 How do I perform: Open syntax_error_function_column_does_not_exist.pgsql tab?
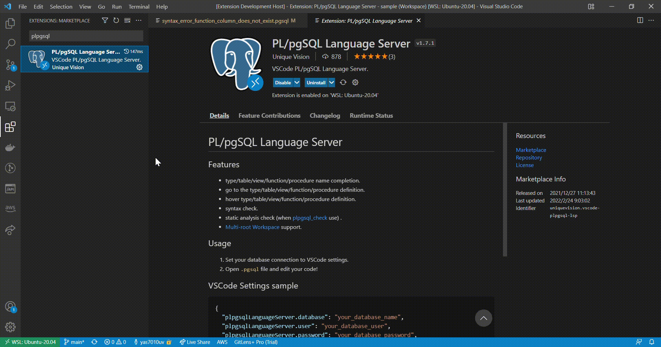(x=225, y=21)
